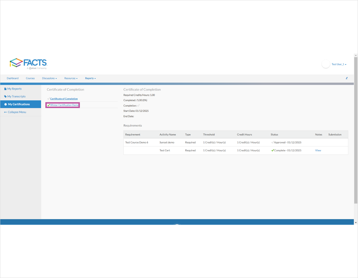Click Start Date: 01/12/2025 text
This screenshot has width=358, height=278.
(136, 111)
